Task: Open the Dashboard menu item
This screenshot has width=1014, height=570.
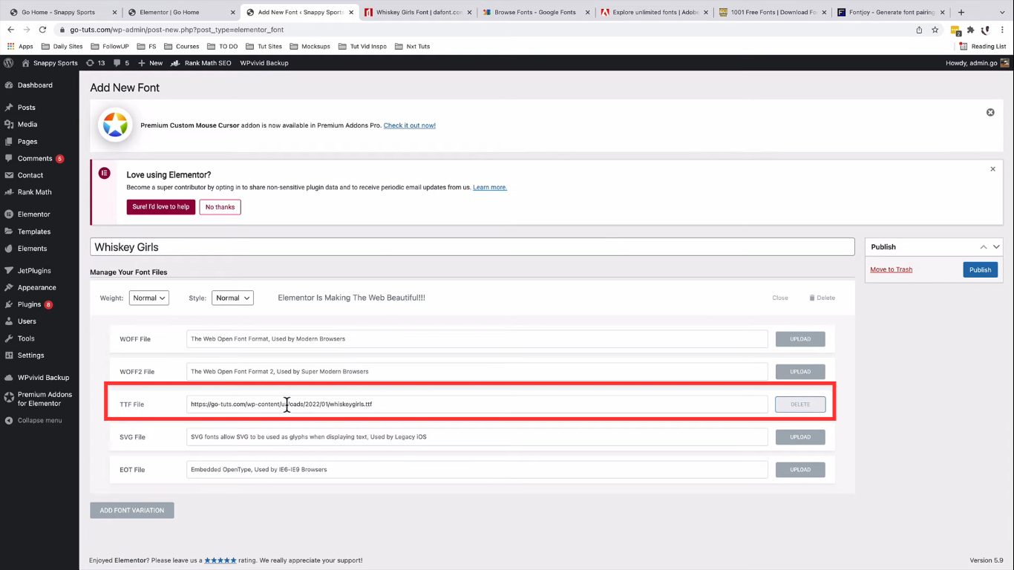Action: pyautogui.click(x=35, y=85)
